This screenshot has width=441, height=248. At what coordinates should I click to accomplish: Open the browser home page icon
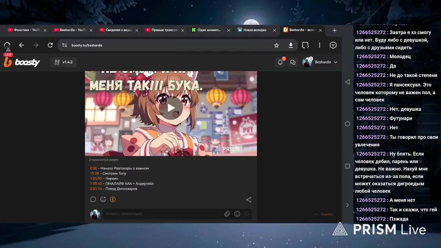[x=7, y=45]
